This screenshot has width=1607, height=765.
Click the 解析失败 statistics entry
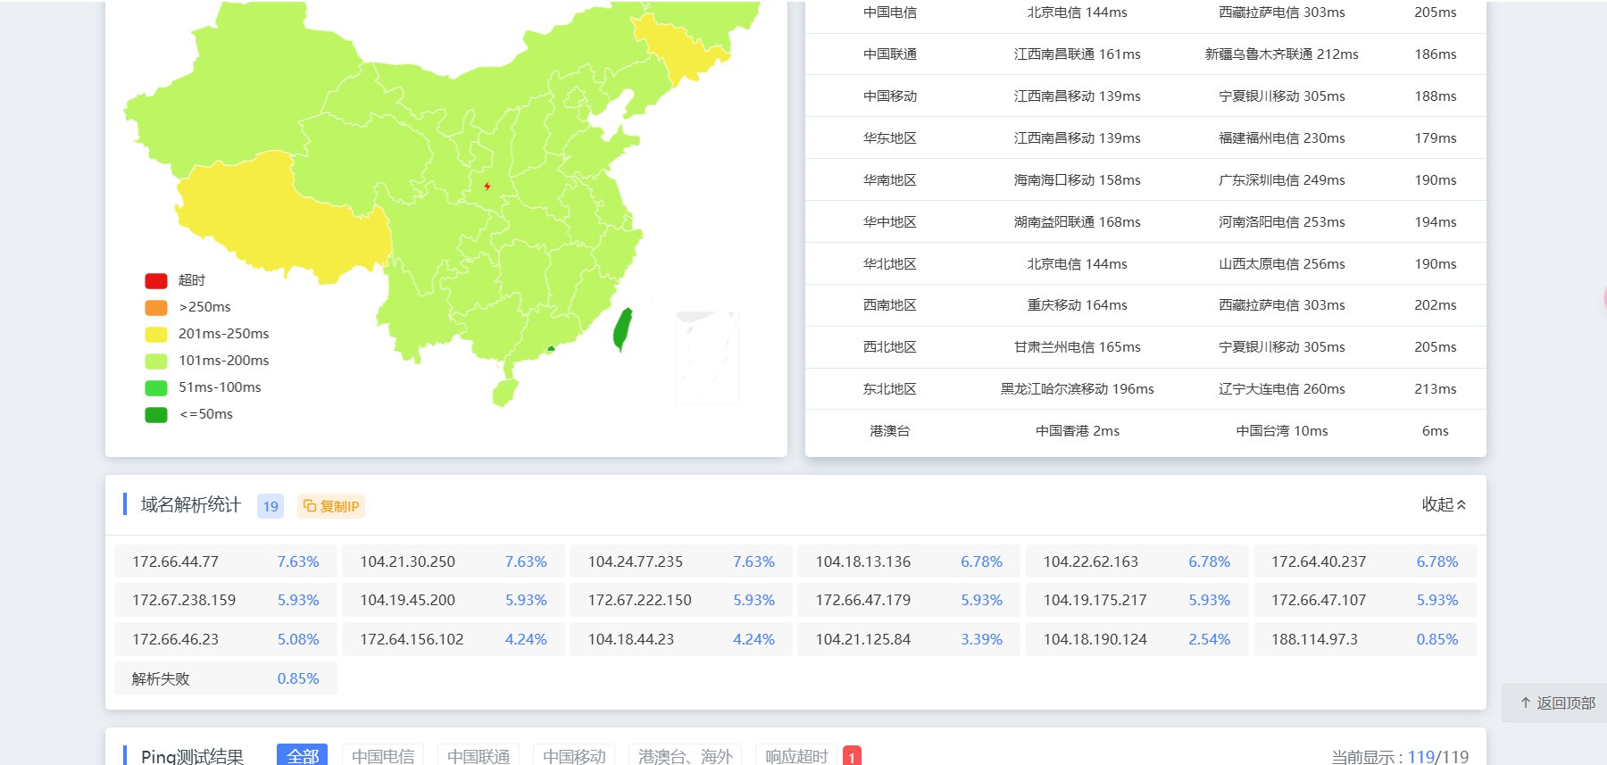[x=161, y=678]
